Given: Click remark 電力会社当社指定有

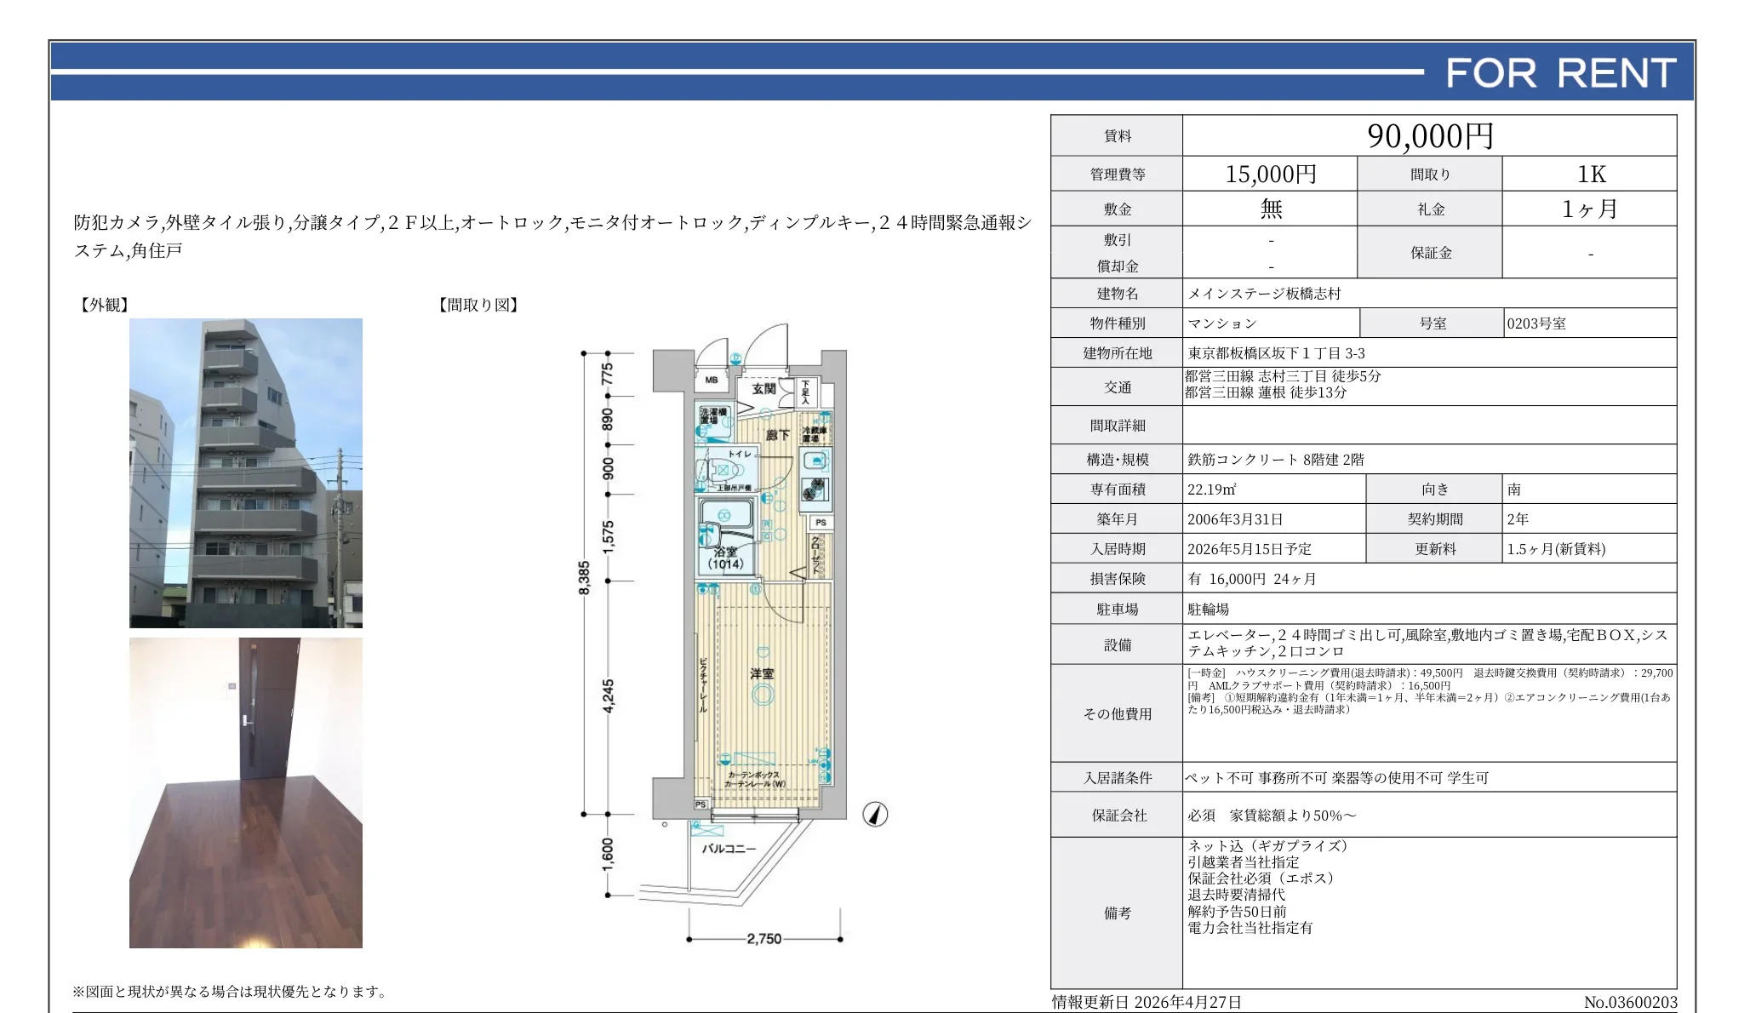Looking at the screenshot, I should click(1250, 928).
